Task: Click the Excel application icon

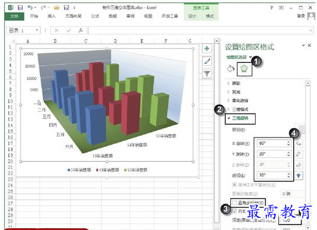Action: (10, 8)
